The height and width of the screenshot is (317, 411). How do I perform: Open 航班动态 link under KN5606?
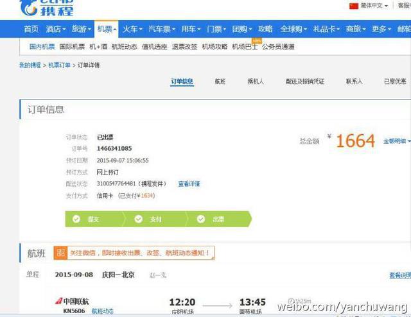tap(103, 311)
